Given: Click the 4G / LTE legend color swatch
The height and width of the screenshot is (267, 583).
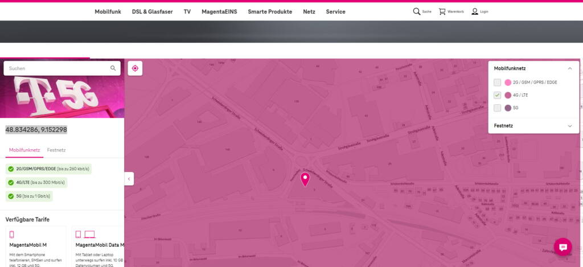Looking at the screenshot, I should point(508,95).
